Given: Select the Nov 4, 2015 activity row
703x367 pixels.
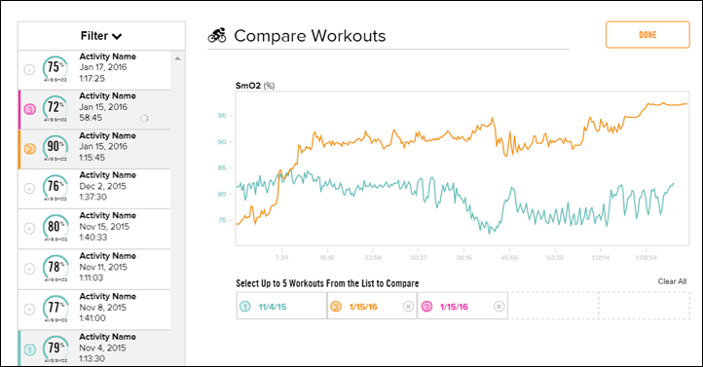Looking at the screenshot, I should [x=94, y=349].
